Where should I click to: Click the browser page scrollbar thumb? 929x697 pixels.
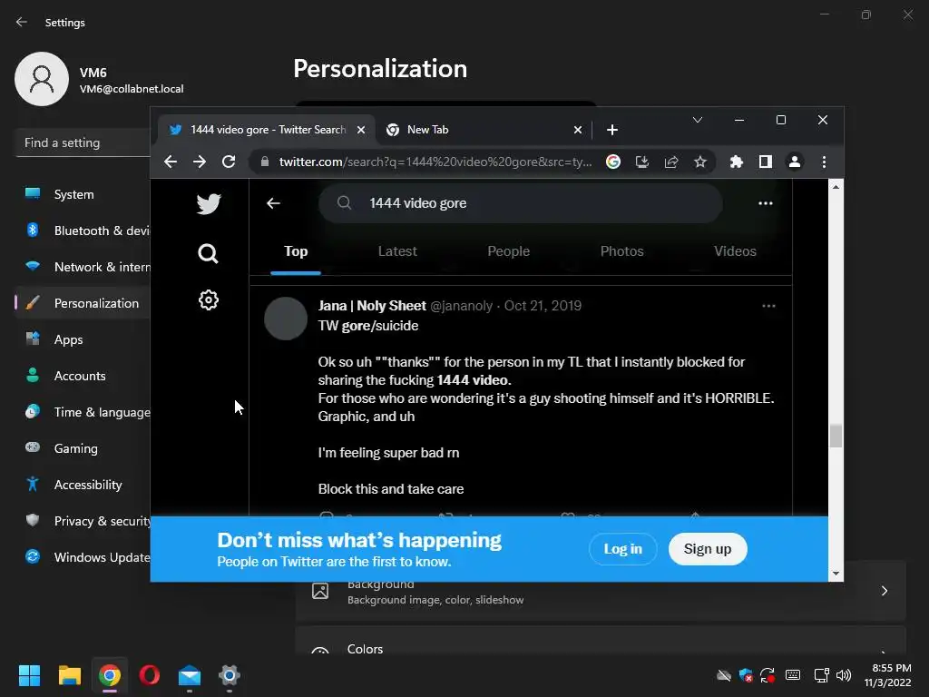pyautogui.click(x=836, y=437)
